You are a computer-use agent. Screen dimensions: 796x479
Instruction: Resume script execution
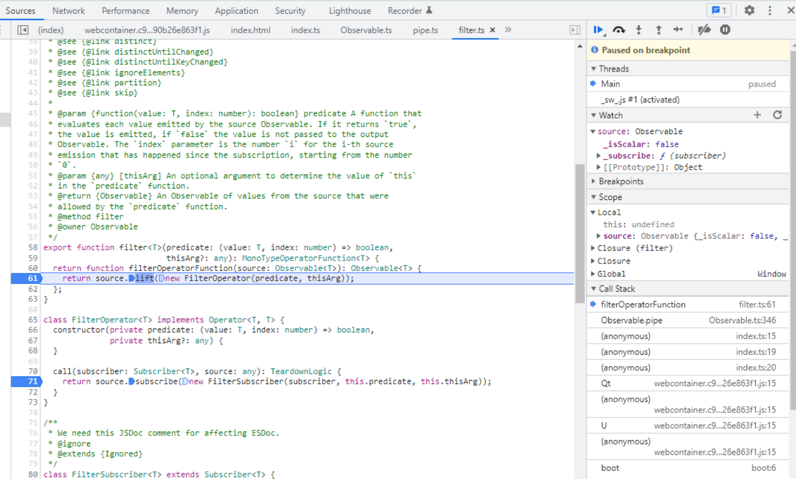pos(598,30)
